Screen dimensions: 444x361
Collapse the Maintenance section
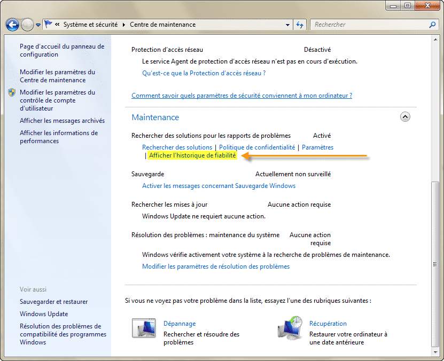(x=404, y=117)
